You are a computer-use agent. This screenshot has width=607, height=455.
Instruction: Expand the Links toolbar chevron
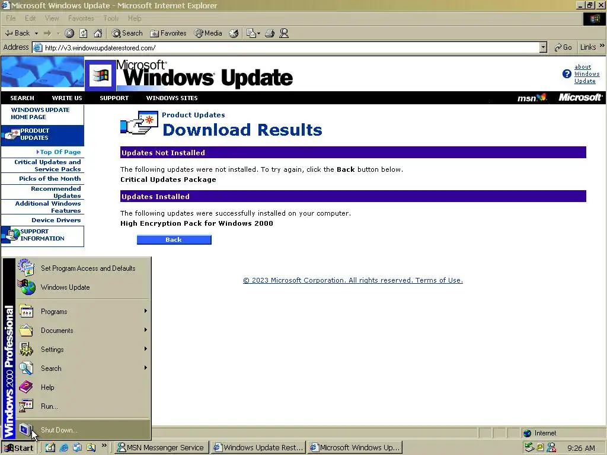(x=602, y=46)
